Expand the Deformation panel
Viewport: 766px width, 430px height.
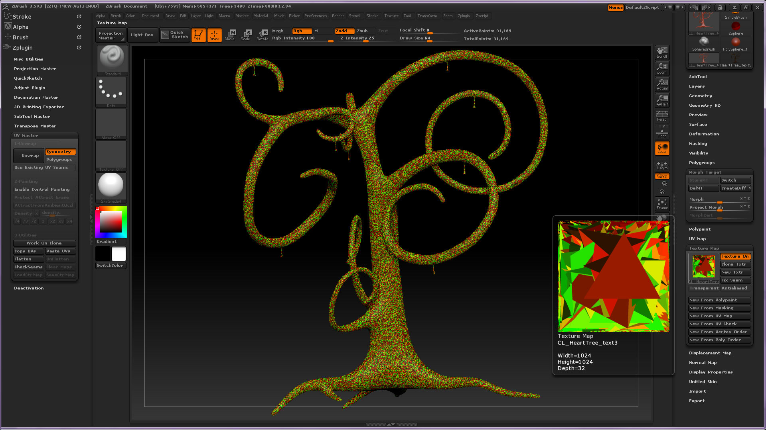pos(704,134)
